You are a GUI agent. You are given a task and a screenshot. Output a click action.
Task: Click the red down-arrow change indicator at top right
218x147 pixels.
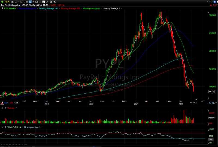(x=211, y=5)
